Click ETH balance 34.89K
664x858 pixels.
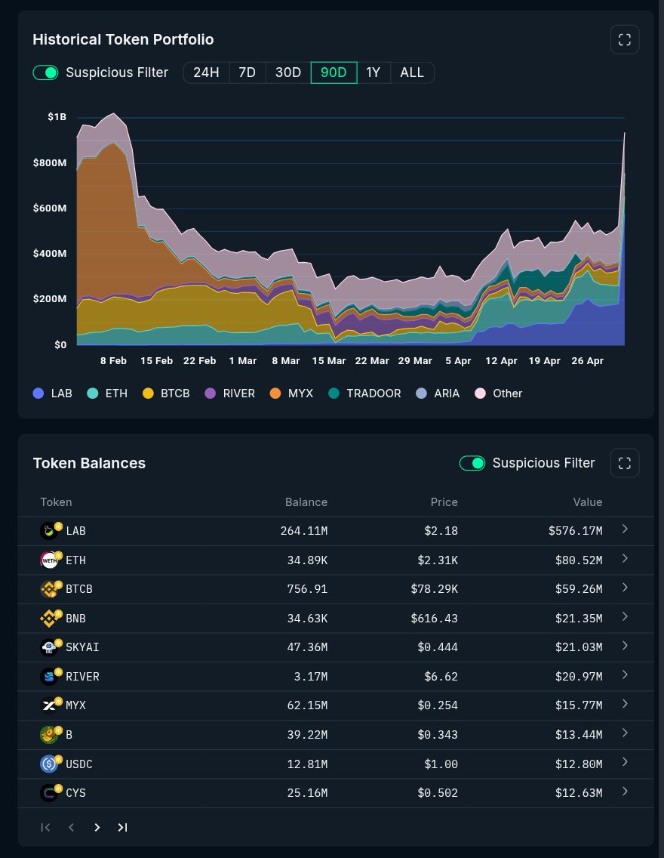307,560
